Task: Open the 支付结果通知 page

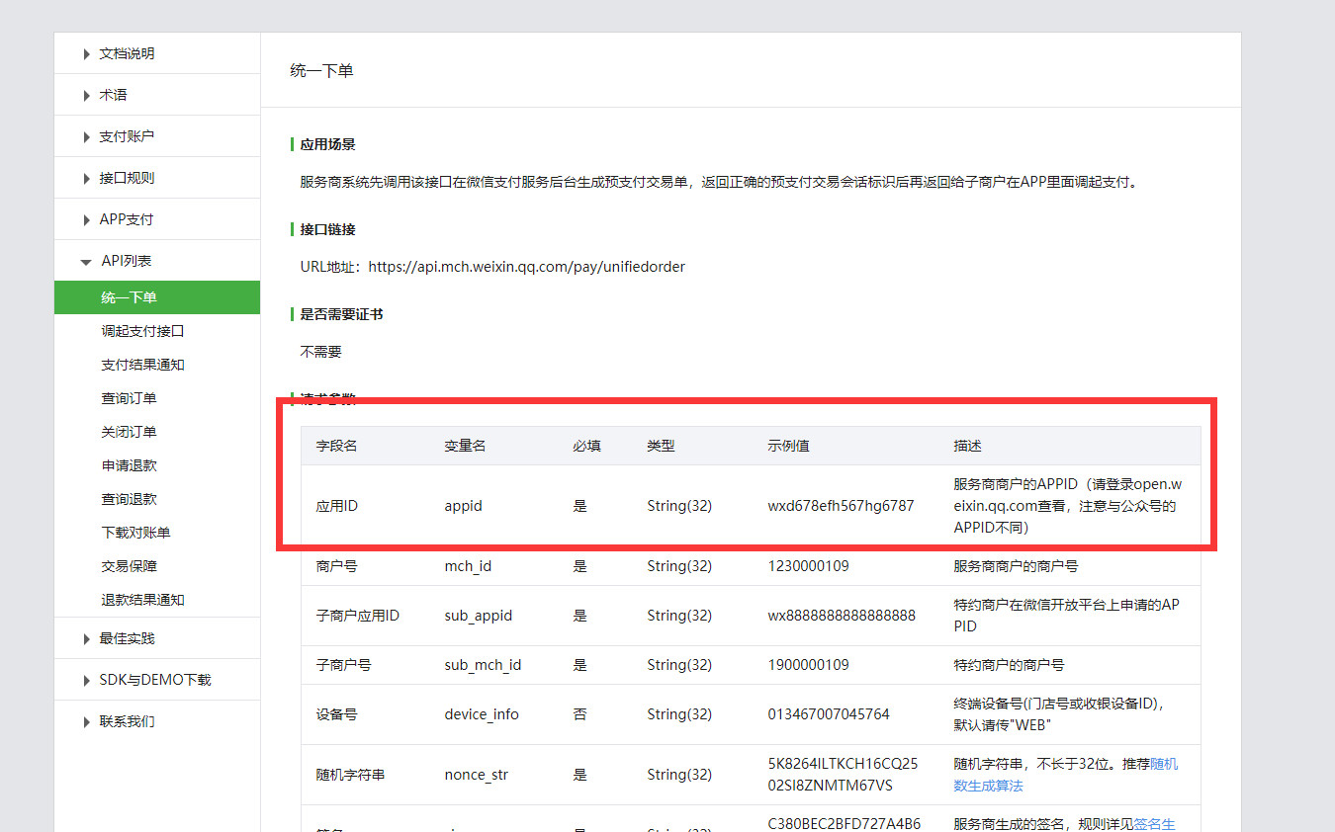Action: 142,365
